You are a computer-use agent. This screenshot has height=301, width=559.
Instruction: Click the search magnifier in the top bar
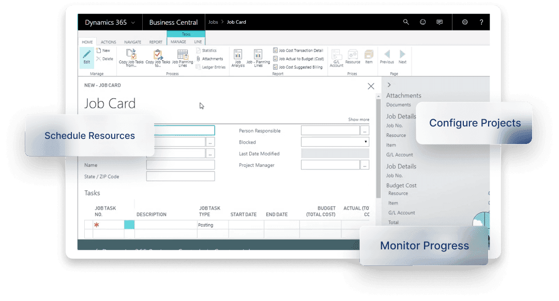(406, 22)
